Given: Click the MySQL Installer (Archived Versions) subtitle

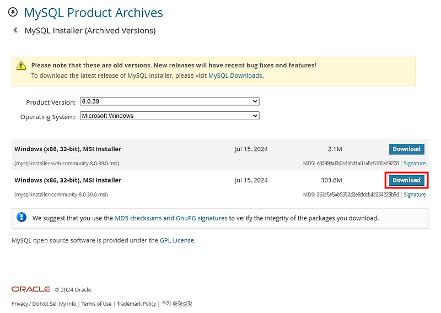Looking at the screenshot, I should 90,30.
